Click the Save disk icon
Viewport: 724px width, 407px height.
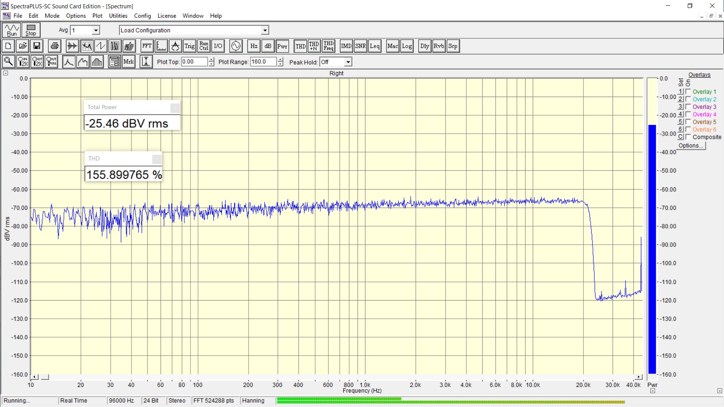click(x=37, y=46)
